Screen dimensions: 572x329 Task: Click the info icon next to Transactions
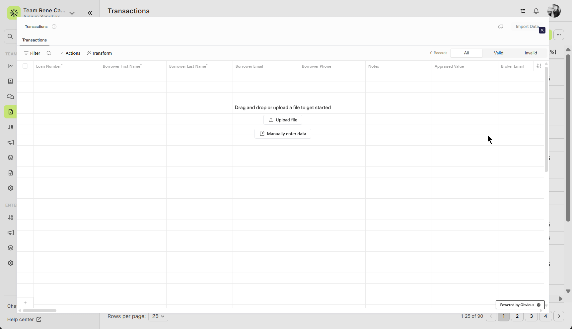pos(54,27)
